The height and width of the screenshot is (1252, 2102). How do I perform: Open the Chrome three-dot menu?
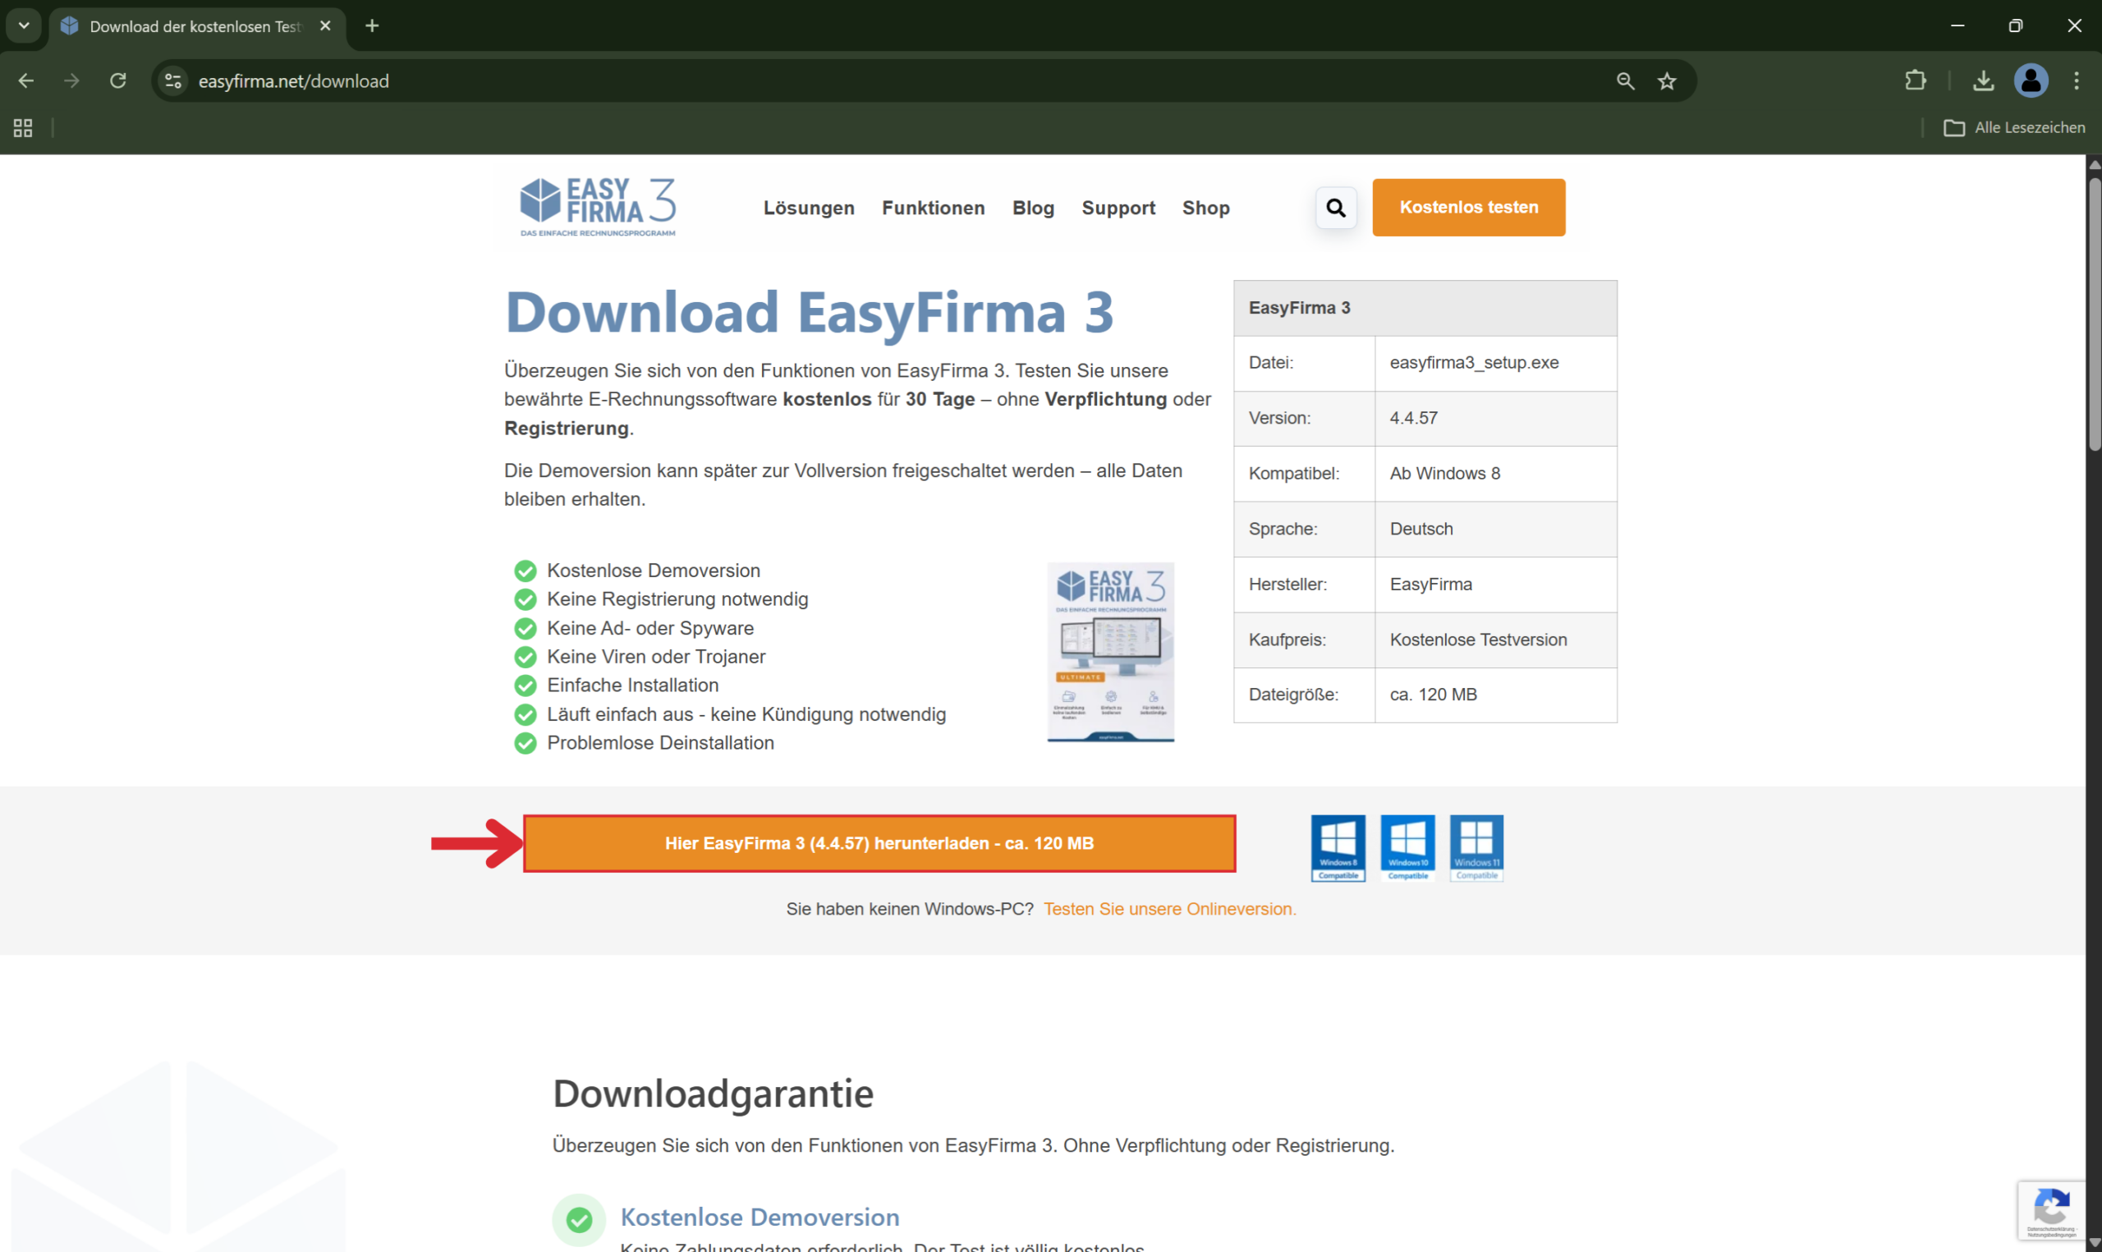click(x=2076, y=81)
